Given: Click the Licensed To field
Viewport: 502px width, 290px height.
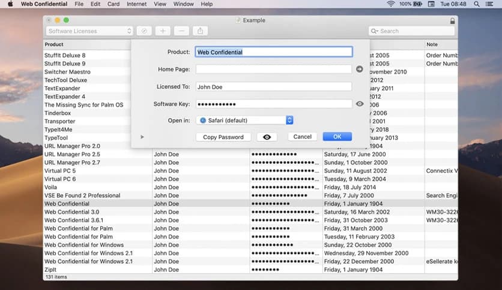Looking at the screenshot, I should coord(274,86).
